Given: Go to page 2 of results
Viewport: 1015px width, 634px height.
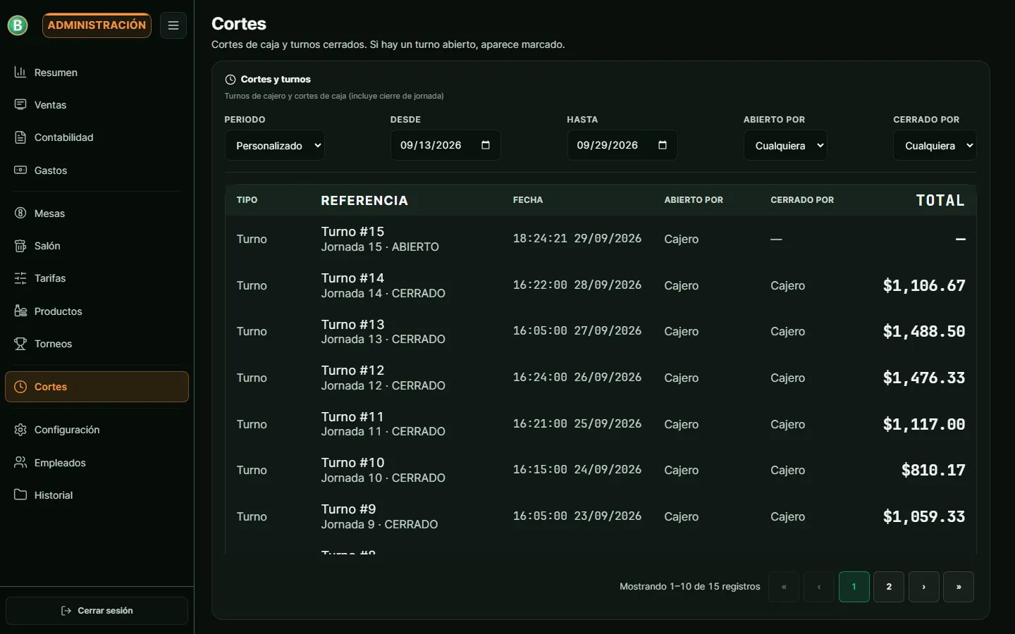Looking at the screenshot, I should point(889,587).
